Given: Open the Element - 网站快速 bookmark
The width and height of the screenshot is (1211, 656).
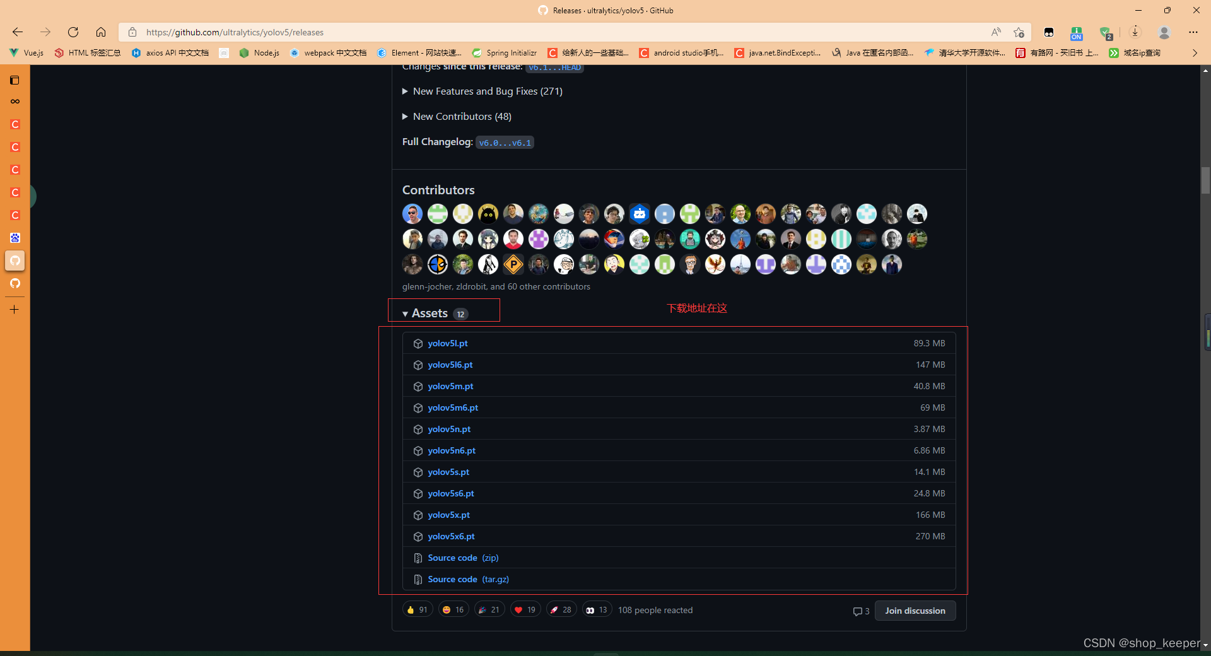Looking at the screenshot, I should coord(419,53).
